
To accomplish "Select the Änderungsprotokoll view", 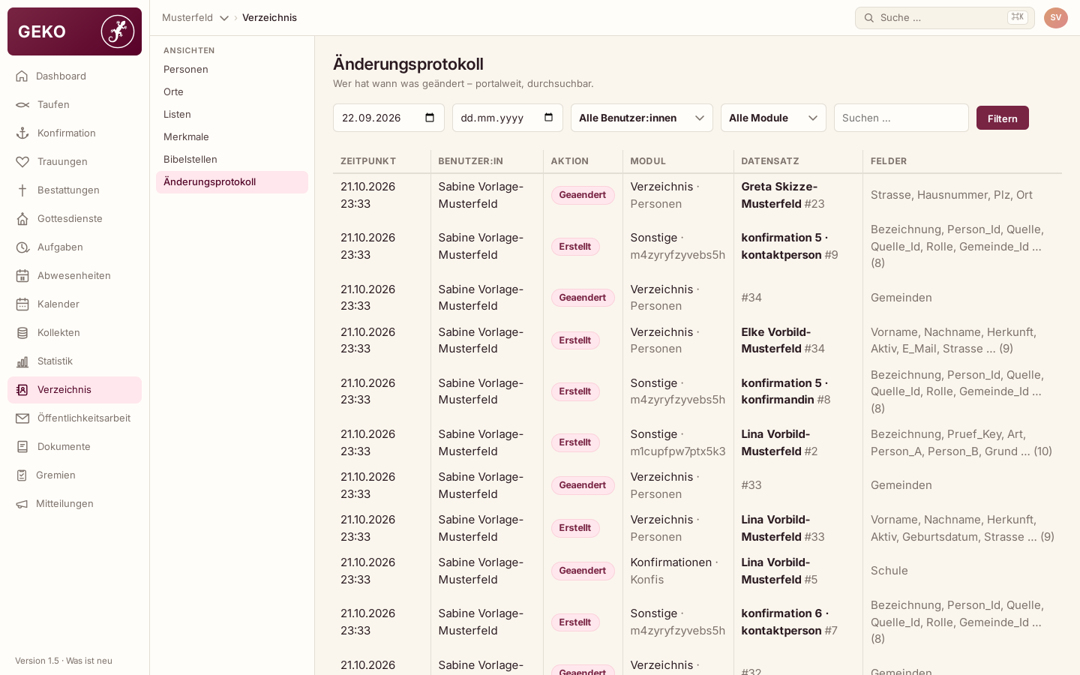I will pyautogui.click(x=232, y=181).
